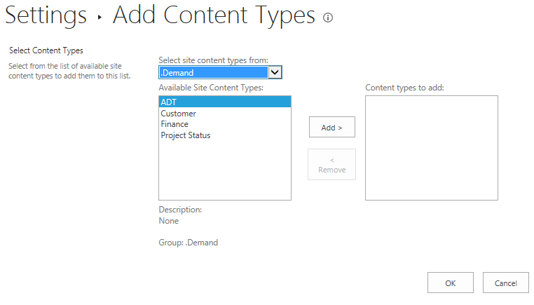Click the Select Content Types section title
The image size is (534, 305).
coord(46,50)
